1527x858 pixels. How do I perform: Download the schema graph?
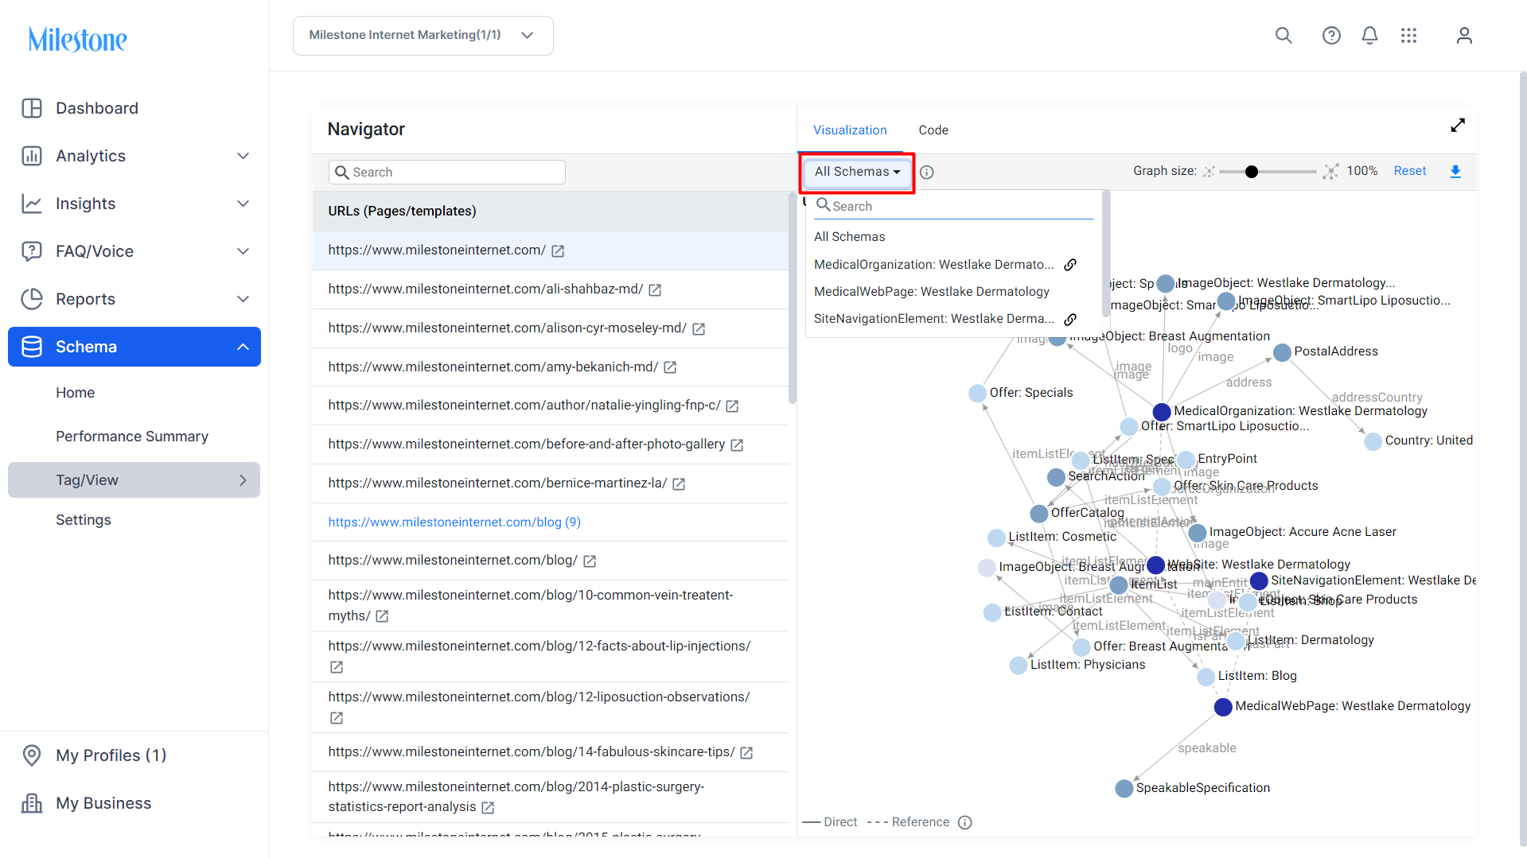(x=1455, y=172)
